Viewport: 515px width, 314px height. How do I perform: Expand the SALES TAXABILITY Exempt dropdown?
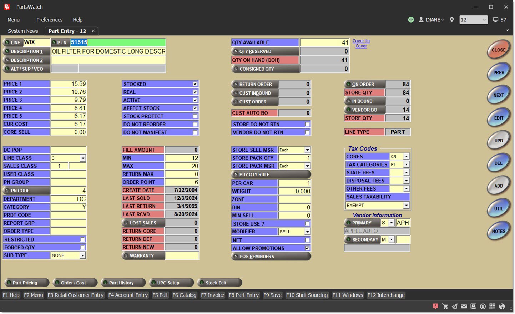click(406, 206)
